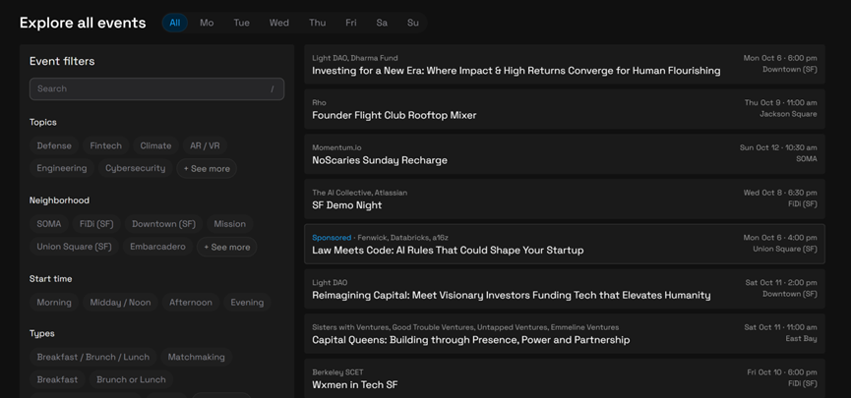Image resolution: width=851 pixels, height=398 pixels.
Task: Select Midday / Noon start time
Action: tap(120, 303)
